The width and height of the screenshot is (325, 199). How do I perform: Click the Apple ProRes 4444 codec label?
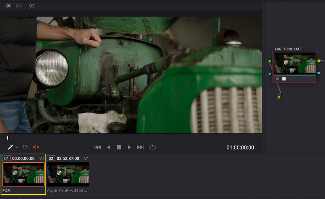click(x=67, y=191)
